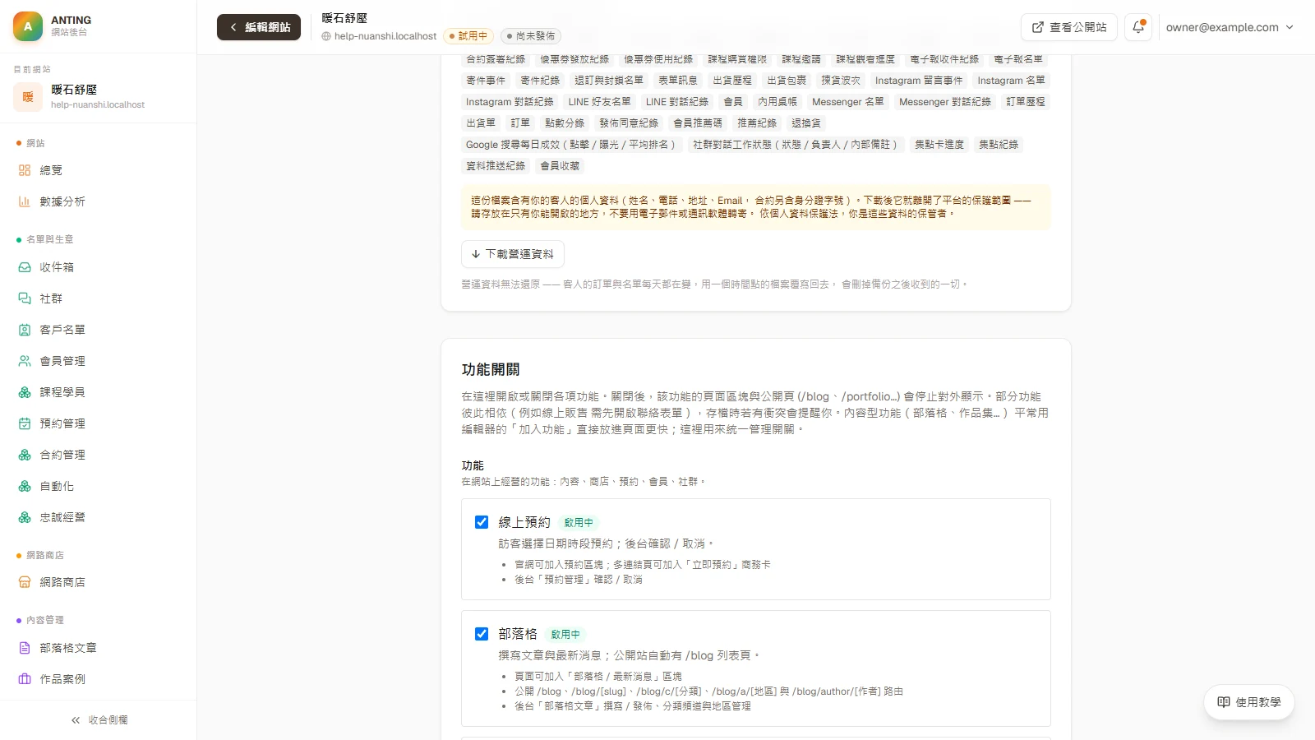Open 預約管理 calendar icon
Screen dimensions: 1315x740
25,423
